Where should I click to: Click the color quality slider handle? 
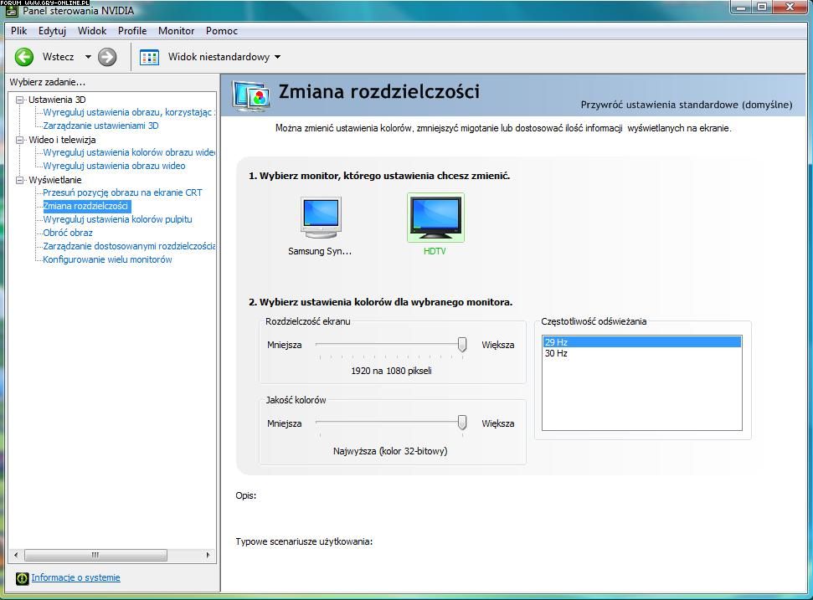tap(462, 423)
